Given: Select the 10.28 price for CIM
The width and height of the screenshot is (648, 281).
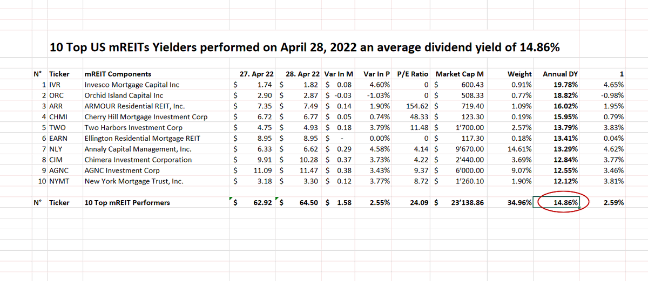Looking at the screenshot, I should click(310, 160).
